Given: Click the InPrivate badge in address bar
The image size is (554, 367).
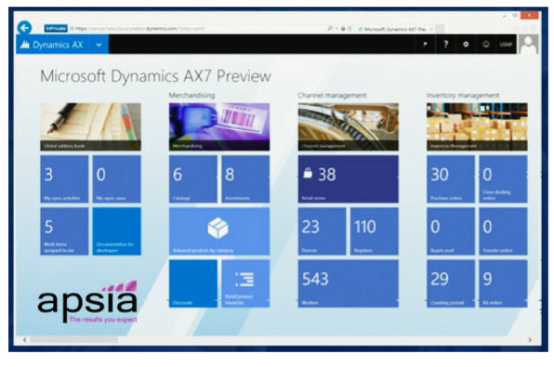Looking at the screenshot, I should [x=55, y=28].
